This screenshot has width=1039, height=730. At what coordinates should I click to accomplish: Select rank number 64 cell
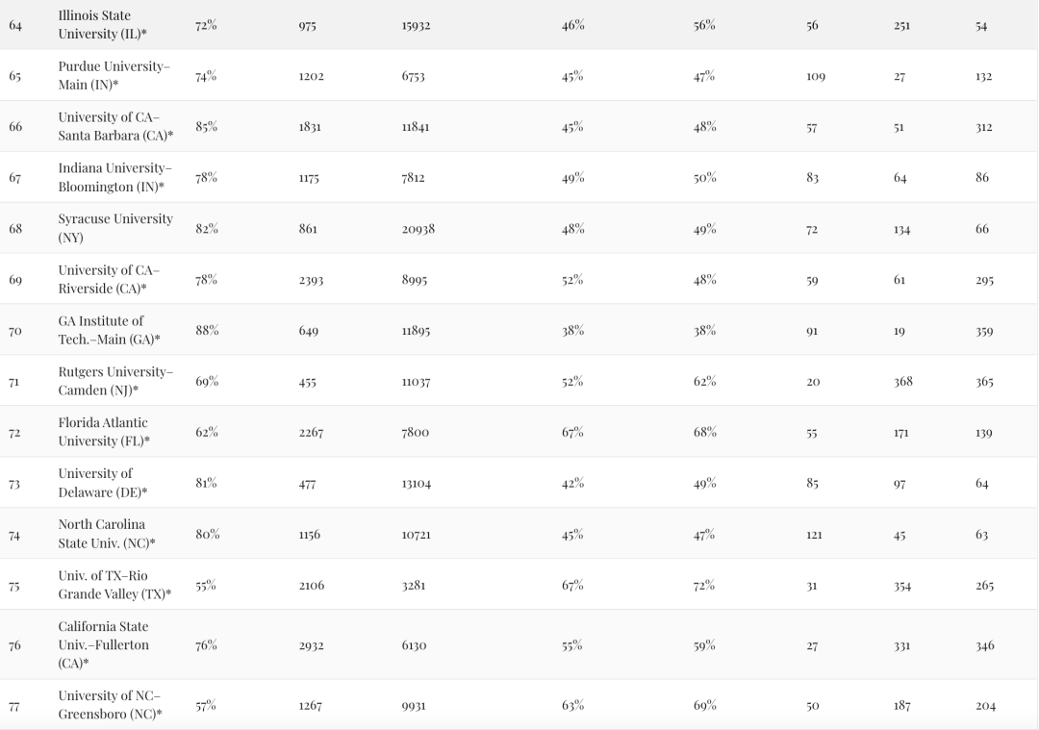pyautogui.click(x=15, y=26)
